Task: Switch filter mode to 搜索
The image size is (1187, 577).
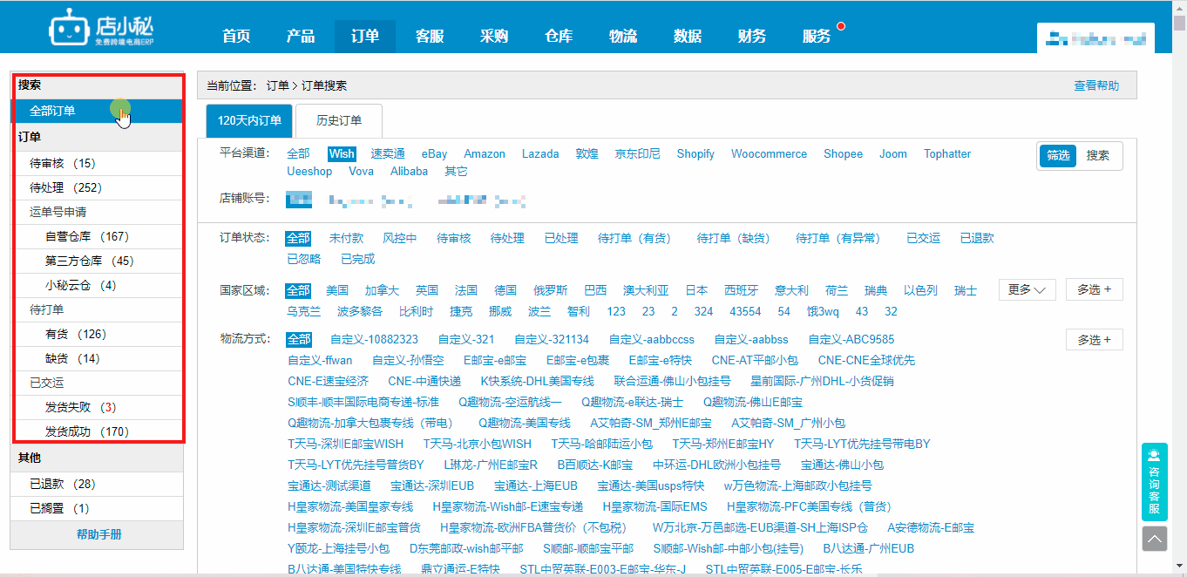Action: click(1098, 155)
